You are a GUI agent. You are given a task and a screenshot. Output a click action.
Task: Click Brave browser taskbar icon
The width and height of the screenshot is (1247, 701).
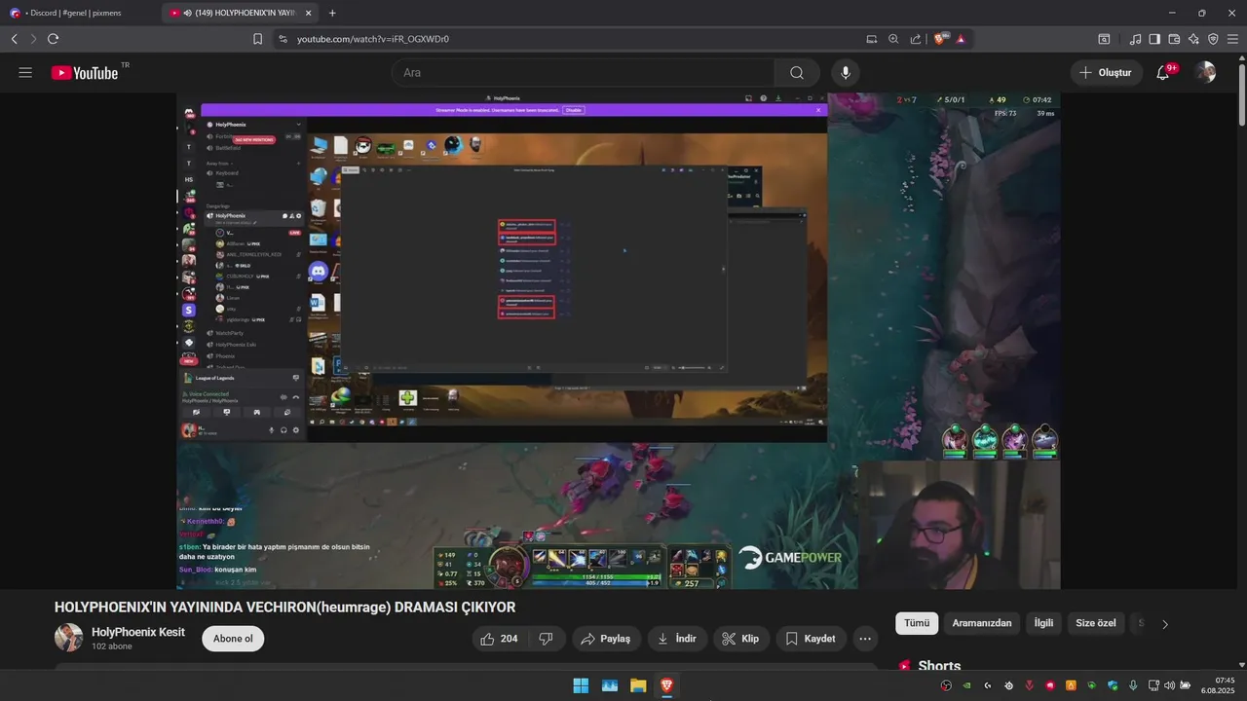(x=666, y=685)
